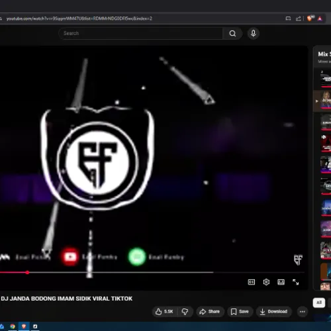331x331 pixels.
Task: Toggle closed captions CC button
Action: [x=252, y=282]
